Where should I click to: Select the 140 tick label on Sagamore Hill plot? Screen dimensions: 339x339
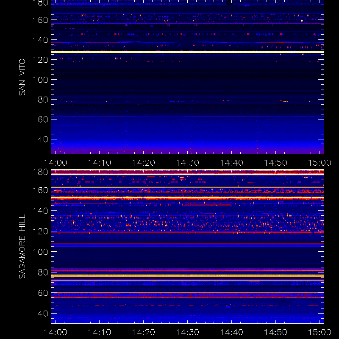(x=40, y=211)
